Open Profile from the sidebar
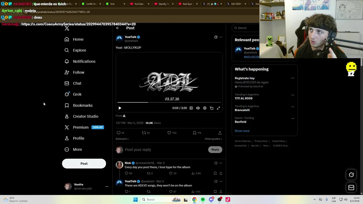This screenshot has width=363, height=204. coord(74,138)
